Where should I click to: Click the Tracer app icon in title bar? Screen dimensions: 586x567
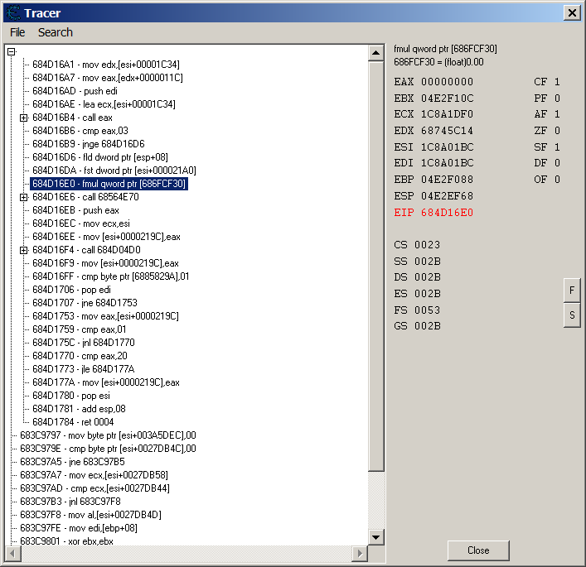click(x=12, y=12)
